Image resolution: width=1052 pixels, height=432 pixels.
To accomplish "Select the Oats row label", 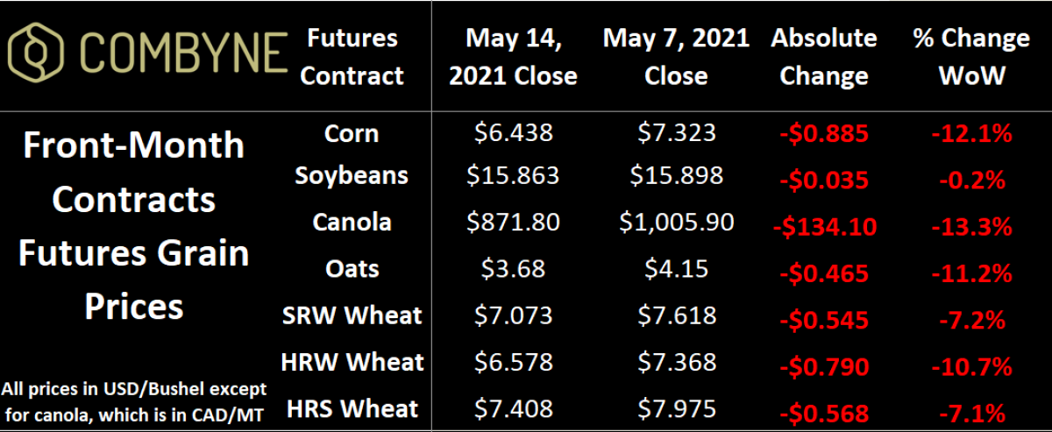I will point(352,267).
